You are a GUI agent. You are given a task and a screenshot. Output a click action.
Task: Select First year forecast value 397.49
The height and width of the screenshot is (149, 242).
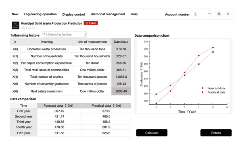(59, 111)
